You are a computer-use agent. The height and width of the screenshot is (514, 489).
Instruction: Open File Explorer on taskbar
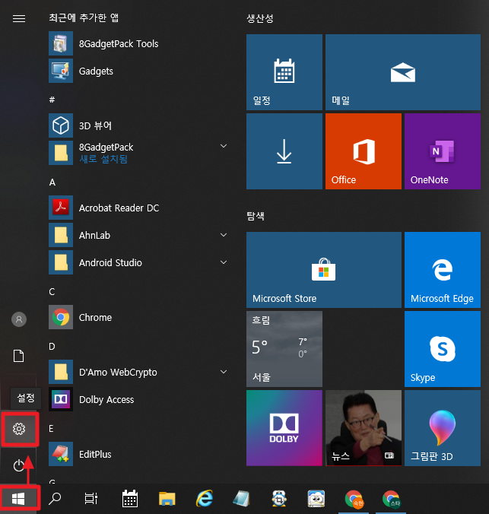pos(167,499)
